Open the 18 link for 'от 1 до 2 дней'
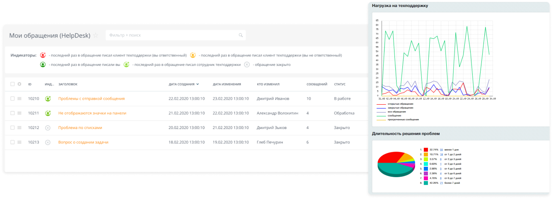553x199 pixels. pos(442,155)
